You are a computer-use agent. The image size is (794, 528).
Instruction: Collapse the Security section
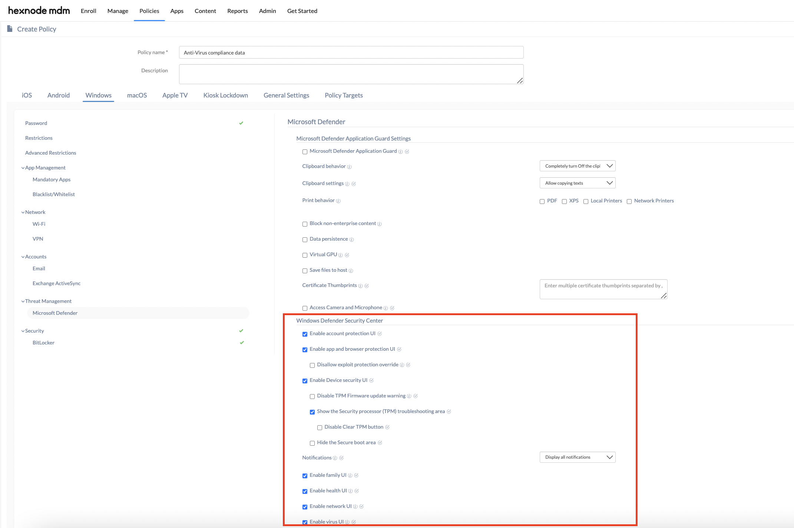point(23,331)
